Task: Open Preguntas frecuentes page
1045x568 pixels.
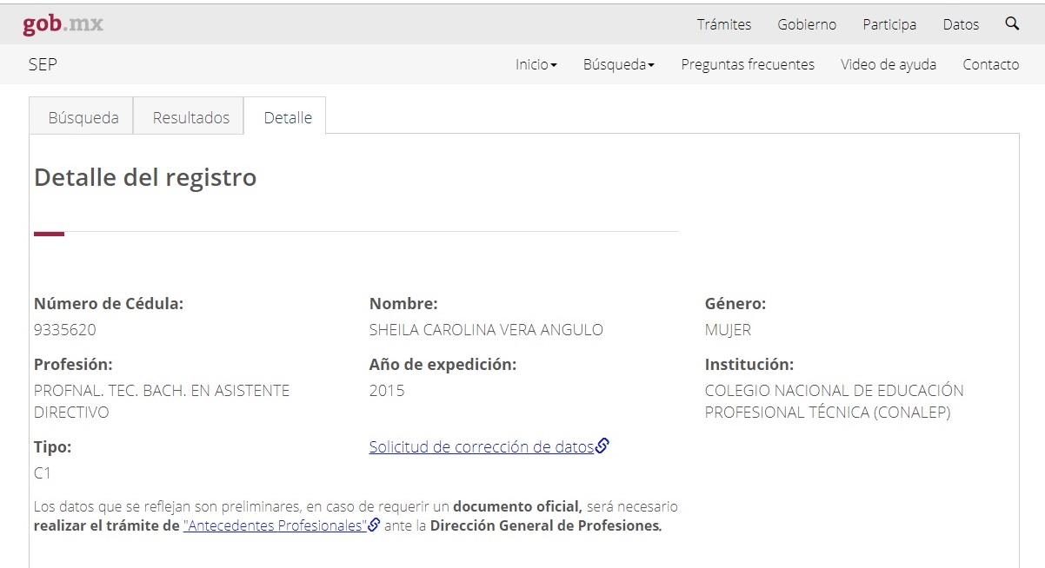Action: 748,64
